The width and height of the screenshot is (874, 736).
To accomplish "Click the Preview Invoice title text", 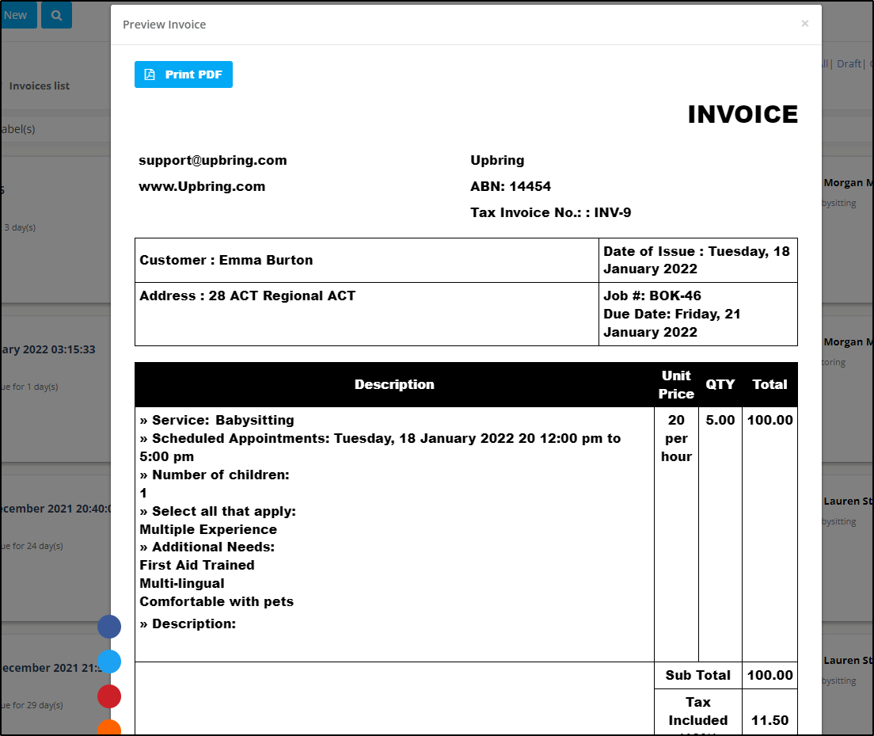I will (x=165, y=25).
